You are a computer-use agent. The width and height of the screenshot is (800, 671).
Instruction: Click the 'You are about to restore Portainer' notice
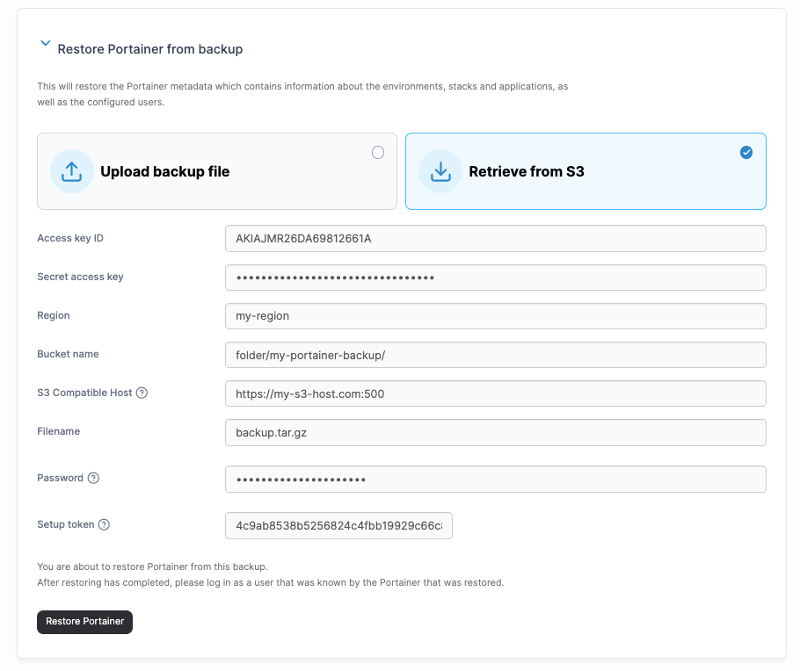(x=153, y=566)
